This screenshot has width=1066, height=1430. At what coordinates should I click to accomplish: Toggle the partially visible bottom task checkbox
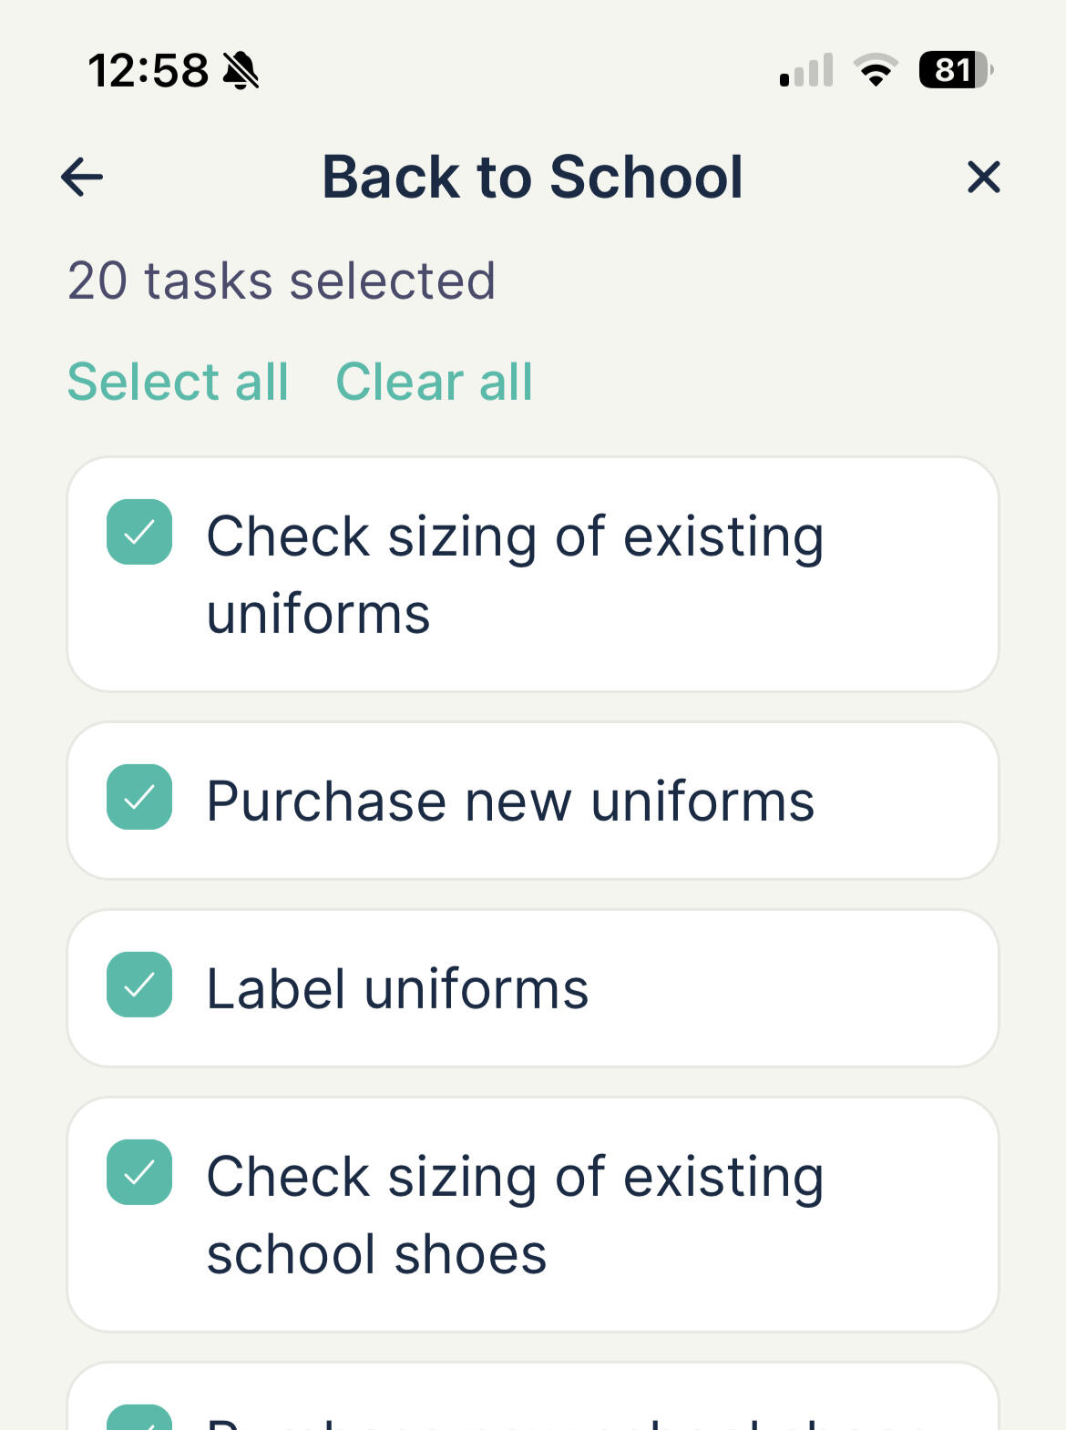(139, 1418)
